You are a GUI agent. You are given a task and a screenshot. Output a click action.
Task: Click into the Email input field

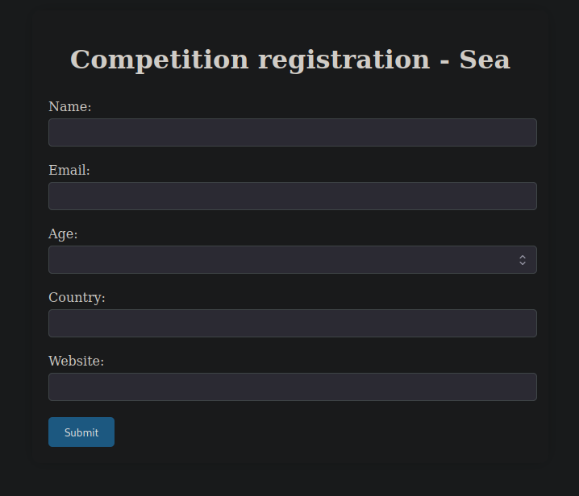pos(292,196)
